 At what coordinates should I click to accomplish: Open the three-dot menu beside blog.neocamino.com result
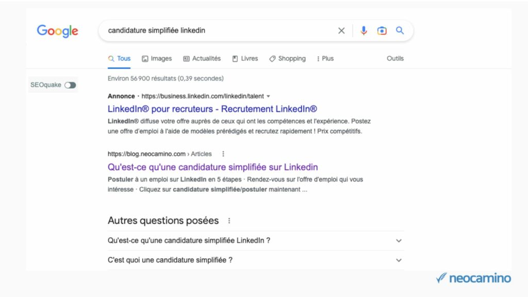click(223, 154)
